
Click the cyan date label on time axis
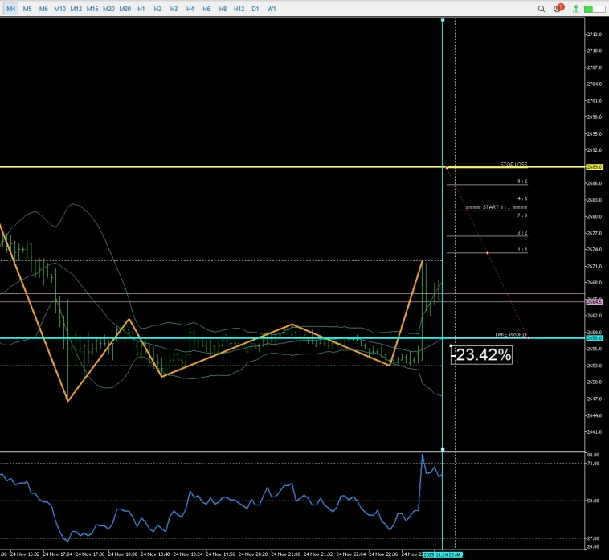click(x=443, y=554)
